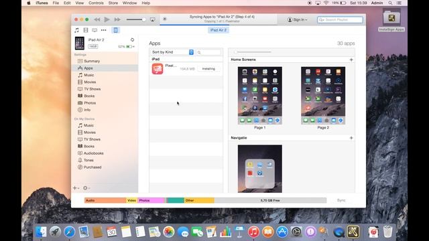The width and height of the screenshot is (429, 241).
Task: Open Photos in the Settings sidebar
Action: click(x=90, y=103)
